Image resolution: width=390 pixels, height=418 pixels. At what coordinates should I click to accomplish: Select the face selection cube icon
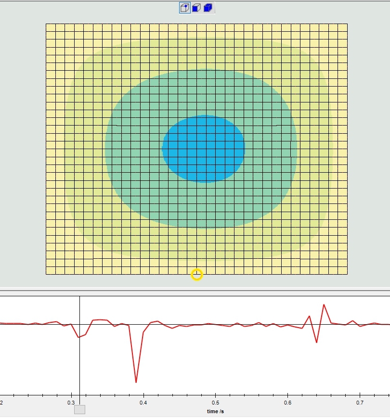point(196,8)
